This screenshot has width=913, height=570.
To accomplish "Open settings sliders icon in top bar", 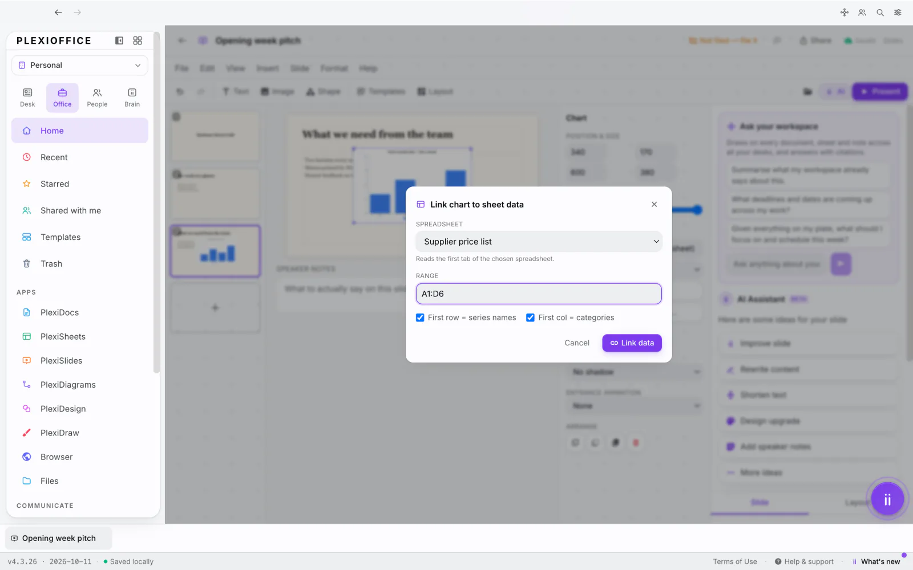I will point(898,12).
